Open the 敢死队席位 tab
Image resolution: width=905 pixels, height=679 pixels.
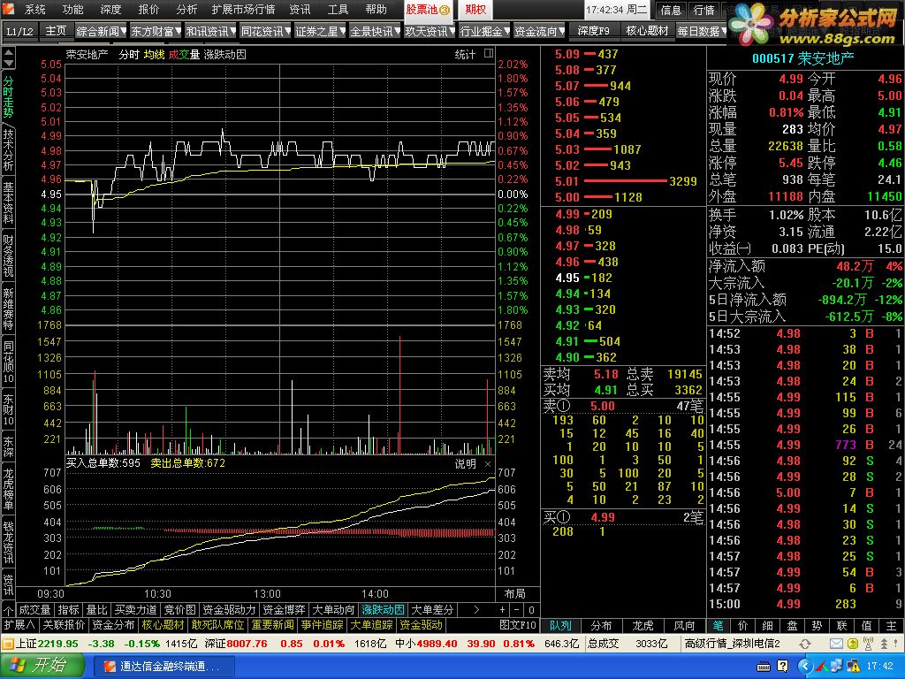(x=218, y=625)
